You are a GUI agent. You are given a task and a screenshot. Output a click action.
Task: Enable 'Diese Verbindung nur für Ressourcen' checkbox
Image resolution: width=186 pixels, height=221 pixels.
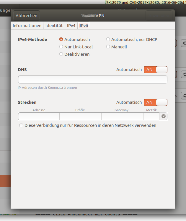(21, 125)
